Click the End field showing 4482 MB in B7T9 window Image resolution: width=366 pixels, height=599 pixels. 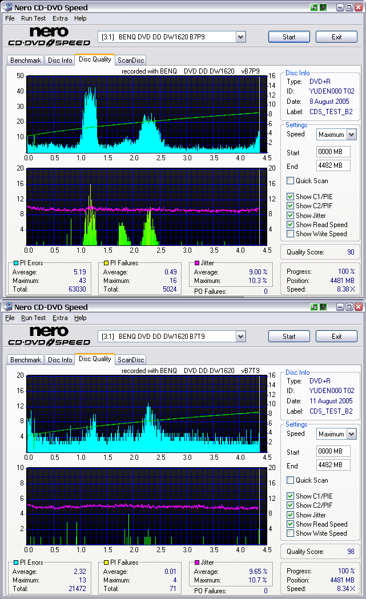pos(333,465)
